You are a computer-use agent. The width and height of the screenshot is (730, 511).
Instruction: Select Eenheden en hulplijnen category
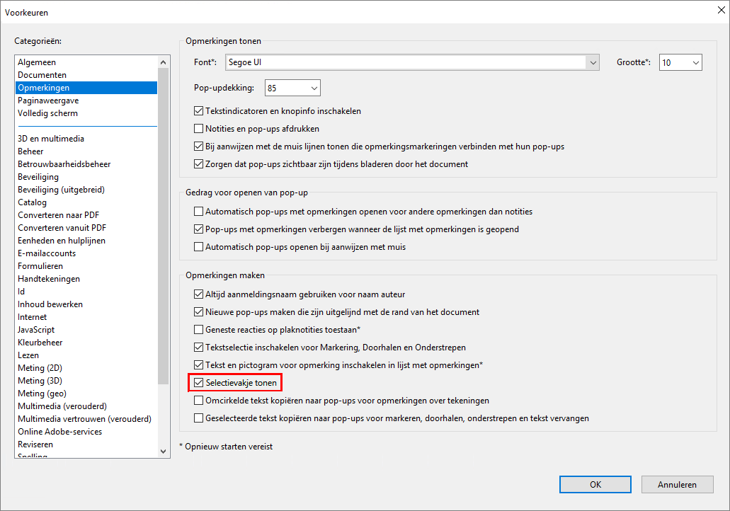click(x=86, y=241)
